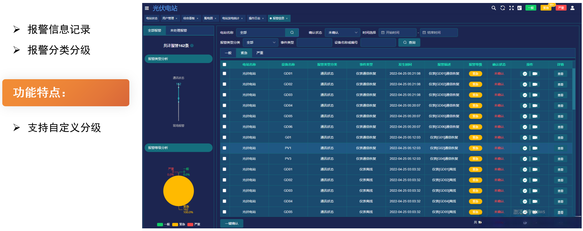Close the 用户管理 tab with its x
Viewport: 583px width, 231px height.
pos(177,18)
